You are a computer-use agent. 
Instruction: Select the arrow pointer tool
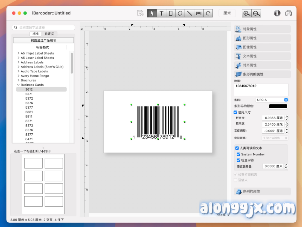tap(152, 13)
